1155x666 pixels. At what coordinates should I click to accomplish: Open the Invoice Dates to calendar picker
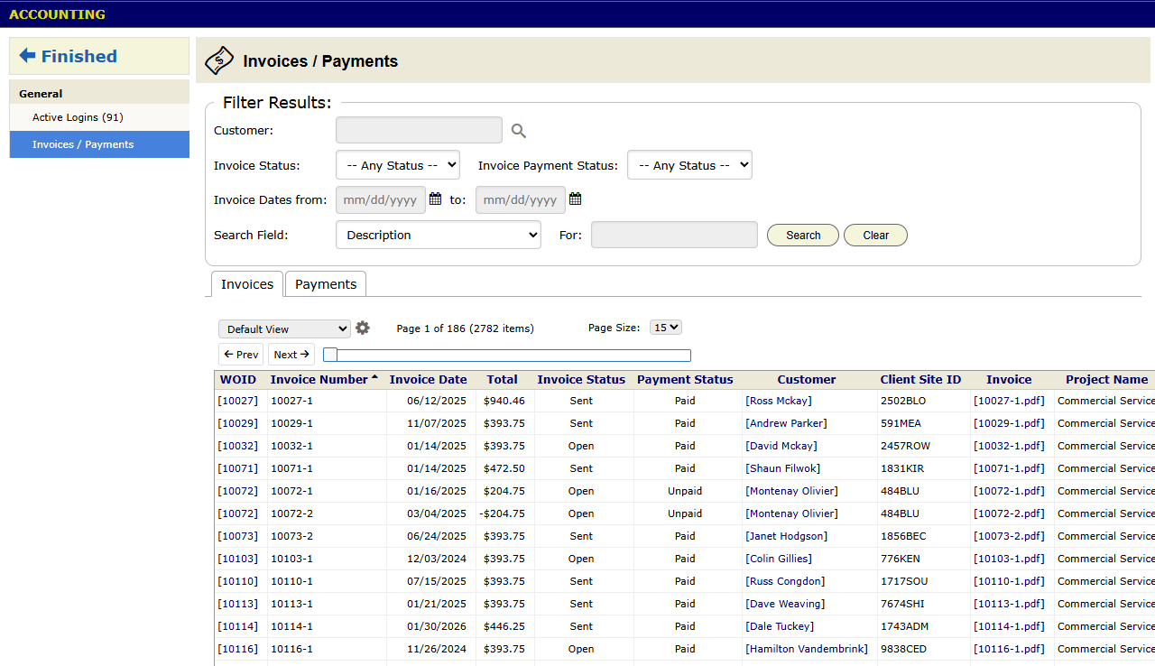point(575,199)
